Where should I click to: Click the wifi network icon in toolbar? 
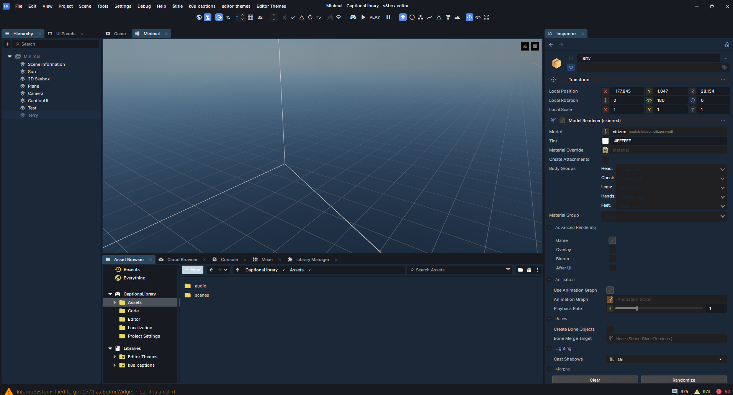point(339,17)
